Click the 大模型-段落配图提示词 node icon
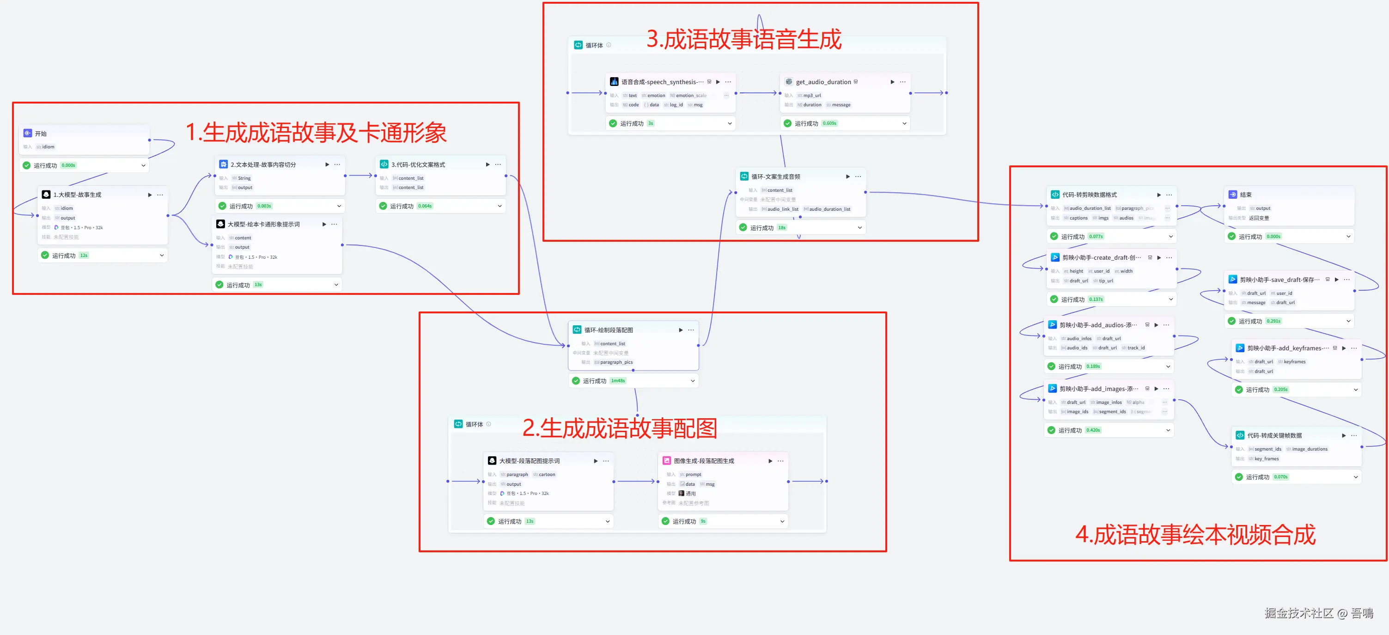1389x635 pixels. [x=492, y=461]
